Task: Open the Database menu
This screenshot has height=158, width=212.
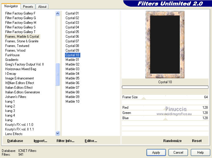Action: [x=15, y=141]
